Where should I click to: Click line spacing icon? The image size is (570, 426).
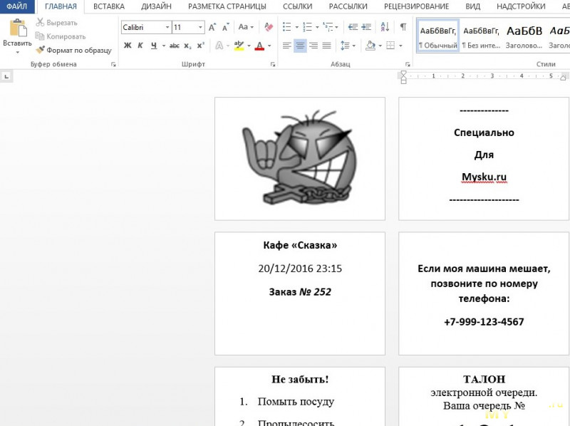345,46
